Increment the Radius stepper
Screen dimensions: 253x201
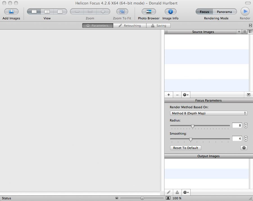click(246, 124)
